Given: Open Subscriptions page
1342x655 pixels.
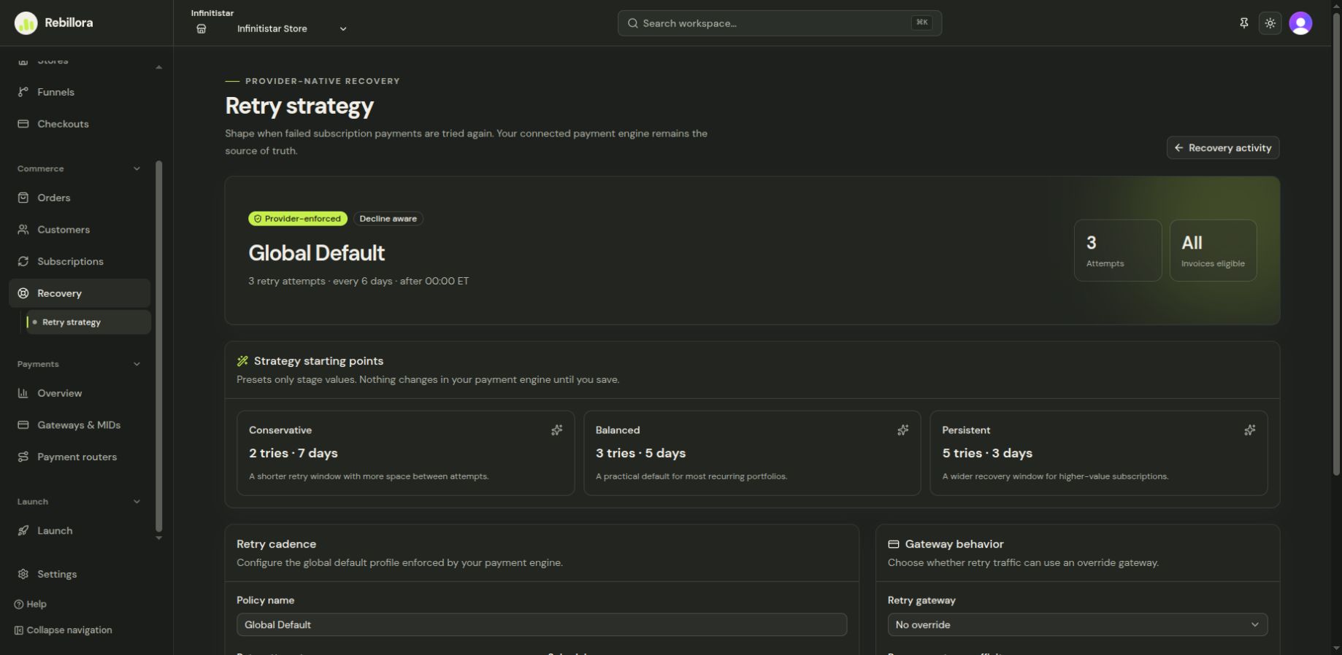Looking at the screenshot, I should (x=79, y=261).
